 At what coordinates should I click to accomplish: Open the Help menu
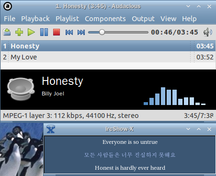[x=189, y=19]
